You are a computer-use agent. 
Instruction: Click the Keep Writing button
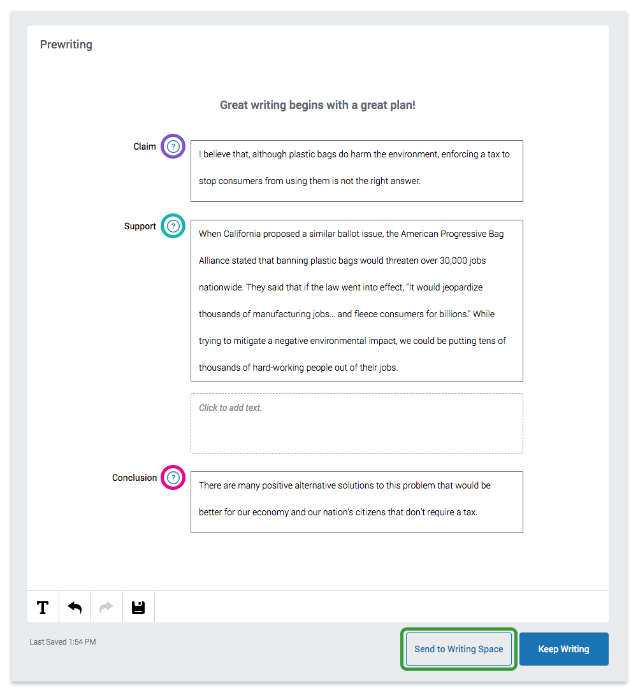[563, 649]
